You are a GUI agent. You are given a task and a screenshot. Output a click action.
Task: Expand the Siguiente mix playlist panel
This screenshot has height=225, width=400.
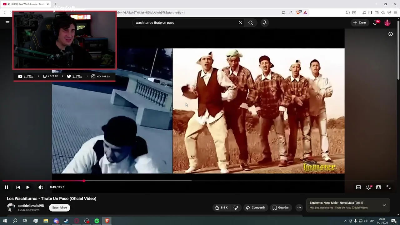click(x=384, y=205)
